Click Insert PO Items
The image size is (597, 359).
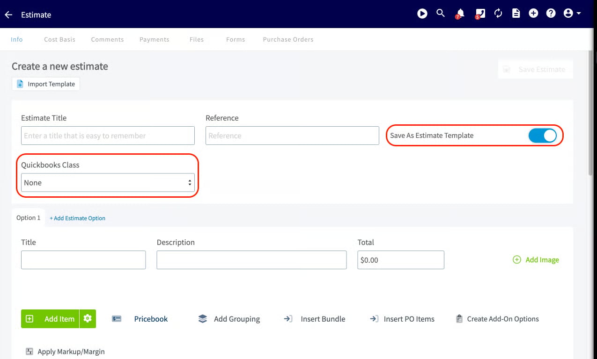[402, 319]
